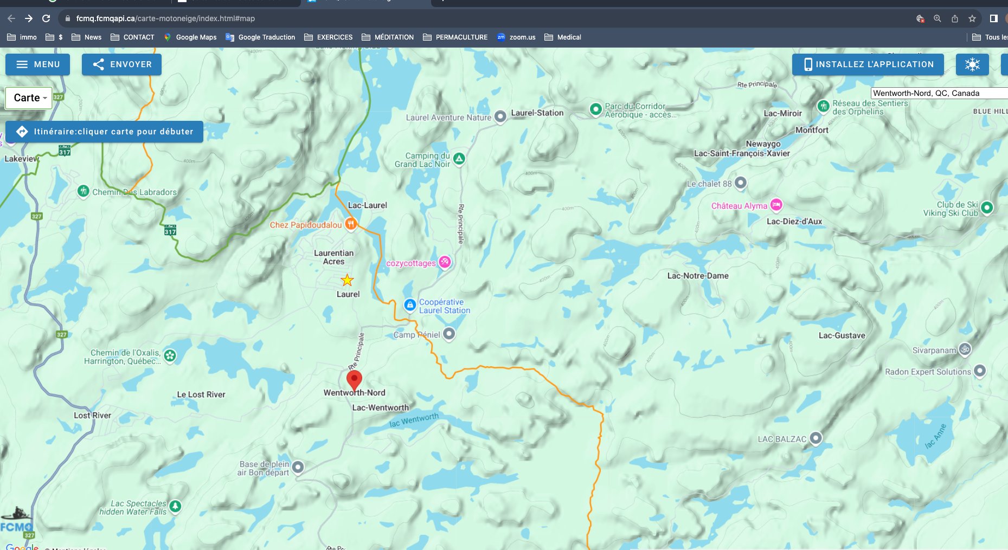
Task: Start itinerary with Itinéraire button
Action: tap(105, 132)
